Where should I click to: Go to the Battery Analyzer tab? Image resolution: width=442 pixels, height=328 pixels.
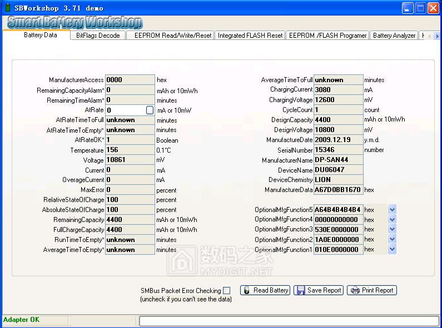click(x=394, y=36)
